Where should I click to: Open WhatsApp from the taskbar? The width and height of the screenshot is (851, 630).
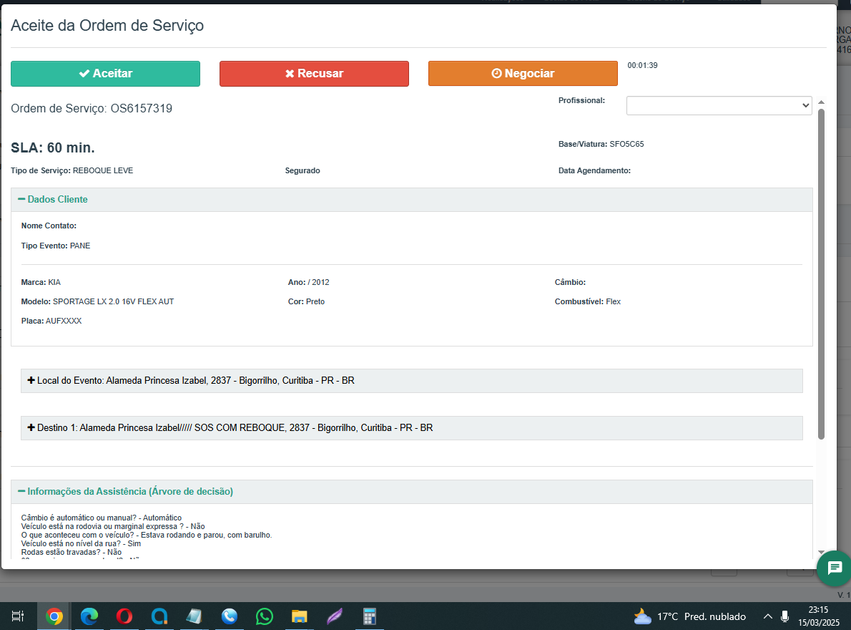265,616
